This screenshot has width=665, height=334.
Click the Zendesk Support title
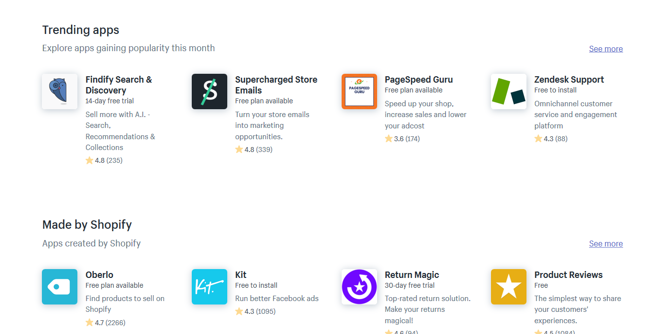569,80
